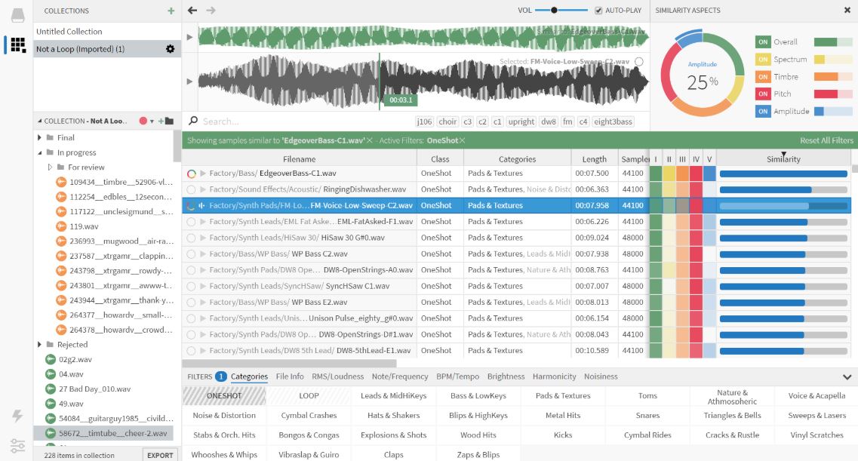Screen dimensions: 858x461
Task: Click Reset All Filters
Action: pos(826,140)
